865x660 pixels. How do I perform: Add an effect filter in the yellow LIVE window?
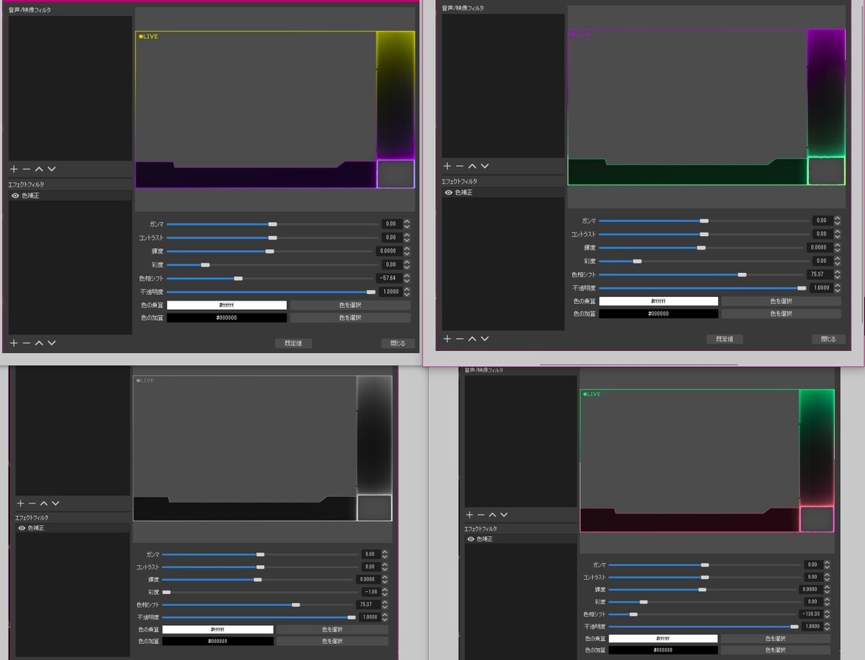(13, 343)
